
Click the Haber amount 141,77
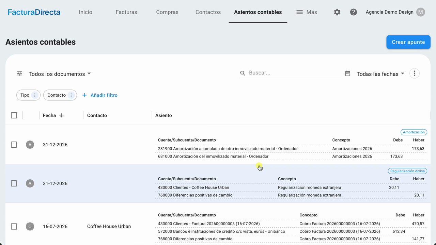coord(418,239)
